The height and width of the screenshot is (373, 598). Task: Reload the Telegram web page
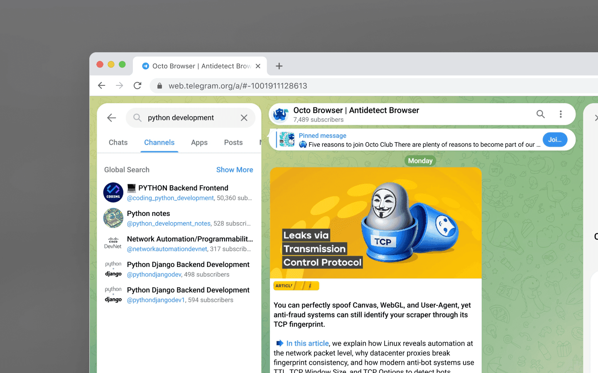(137, 85)
